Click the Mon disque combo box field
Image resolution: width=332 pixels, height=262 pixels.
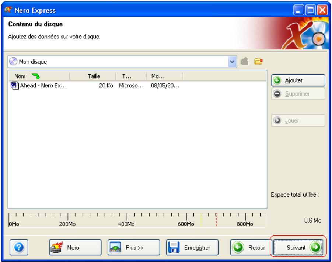click(x=122, y=62)
